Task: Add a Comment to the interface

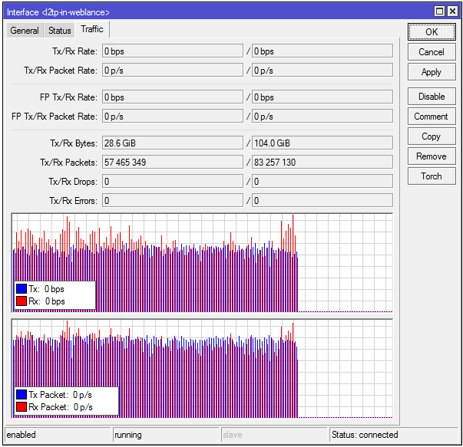Action: click(432, 117)
